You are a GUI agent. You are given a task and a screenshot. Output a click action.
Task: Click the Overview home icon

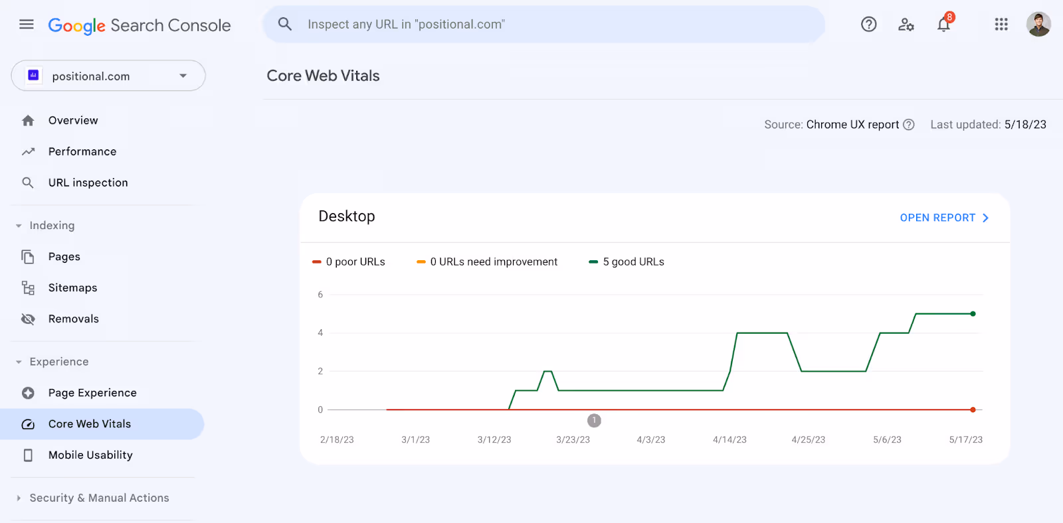click(28, 121)
